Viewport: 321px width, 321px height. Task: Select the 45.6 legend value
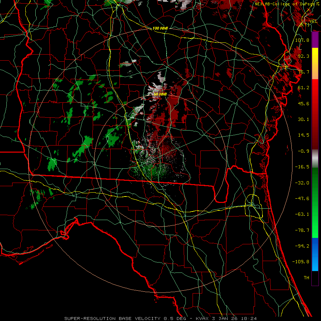click(x=304, y=103)
